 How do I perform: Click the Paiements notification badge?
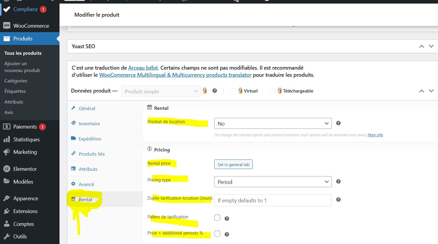coord(42,127)
